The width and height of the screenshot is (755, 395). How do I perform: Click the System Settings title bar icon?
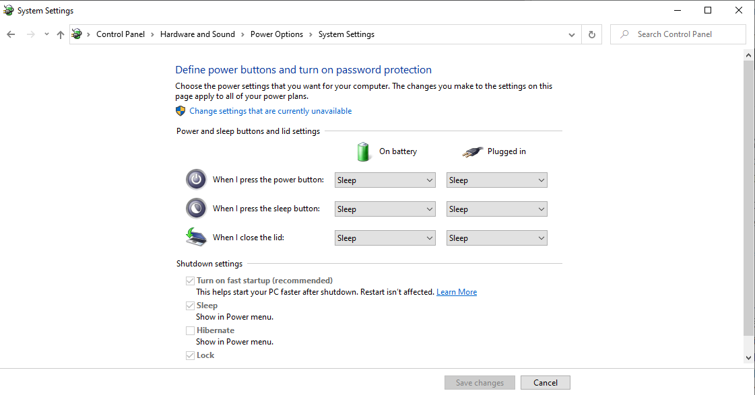click(8, 10)
